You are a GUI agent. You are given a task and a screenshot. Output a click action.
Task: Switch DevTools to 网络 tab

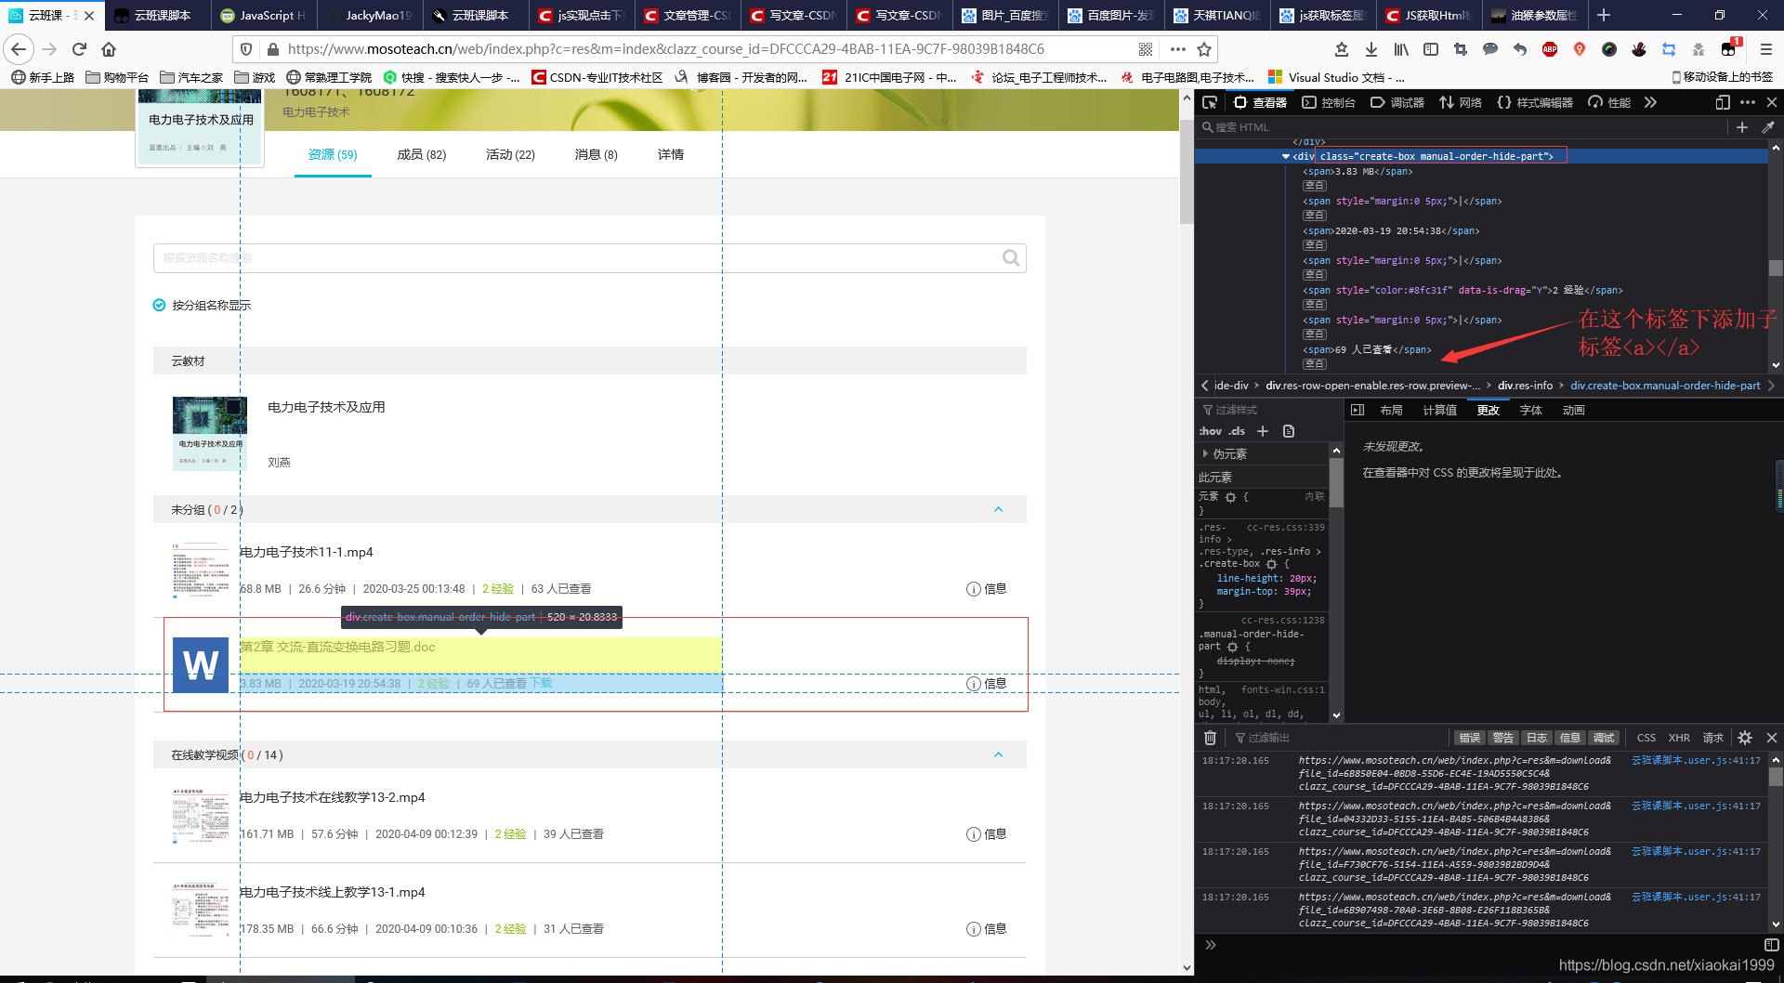[1461, 102]
